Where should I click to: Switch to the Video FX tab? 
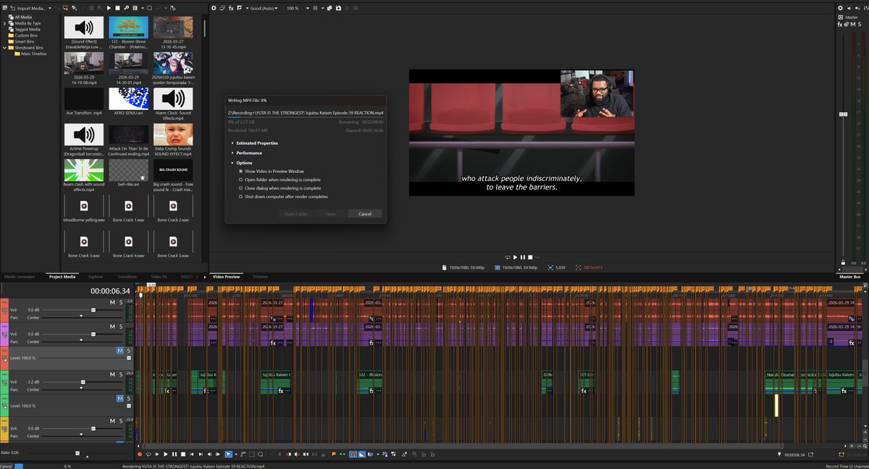159,276
